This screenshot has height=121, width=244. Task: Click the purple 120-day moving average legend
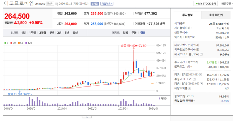(29, 43)
